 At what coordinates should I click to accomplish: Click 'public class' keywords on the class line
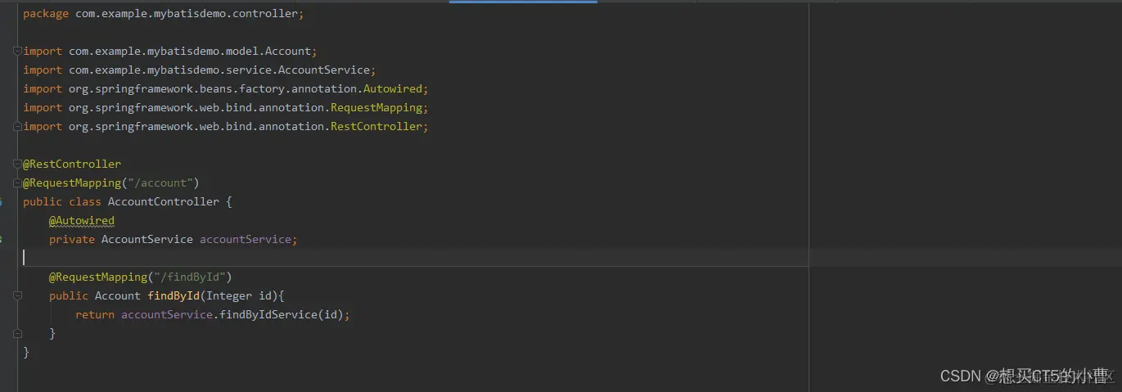[62, 201]
